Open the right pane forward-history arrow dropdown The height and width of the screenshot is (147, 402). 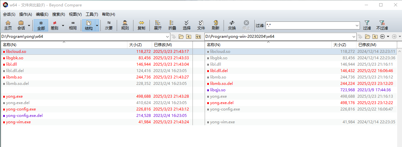tap(400, 37)
